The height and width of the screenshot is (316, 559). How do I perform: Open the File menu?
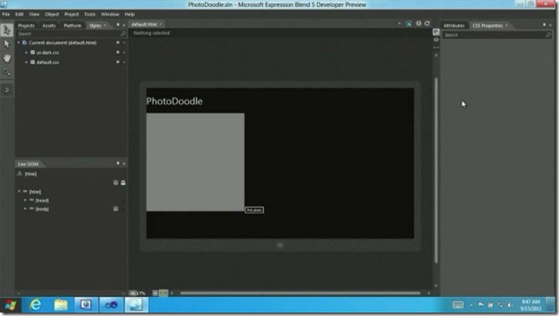click(x=6, y=14)
